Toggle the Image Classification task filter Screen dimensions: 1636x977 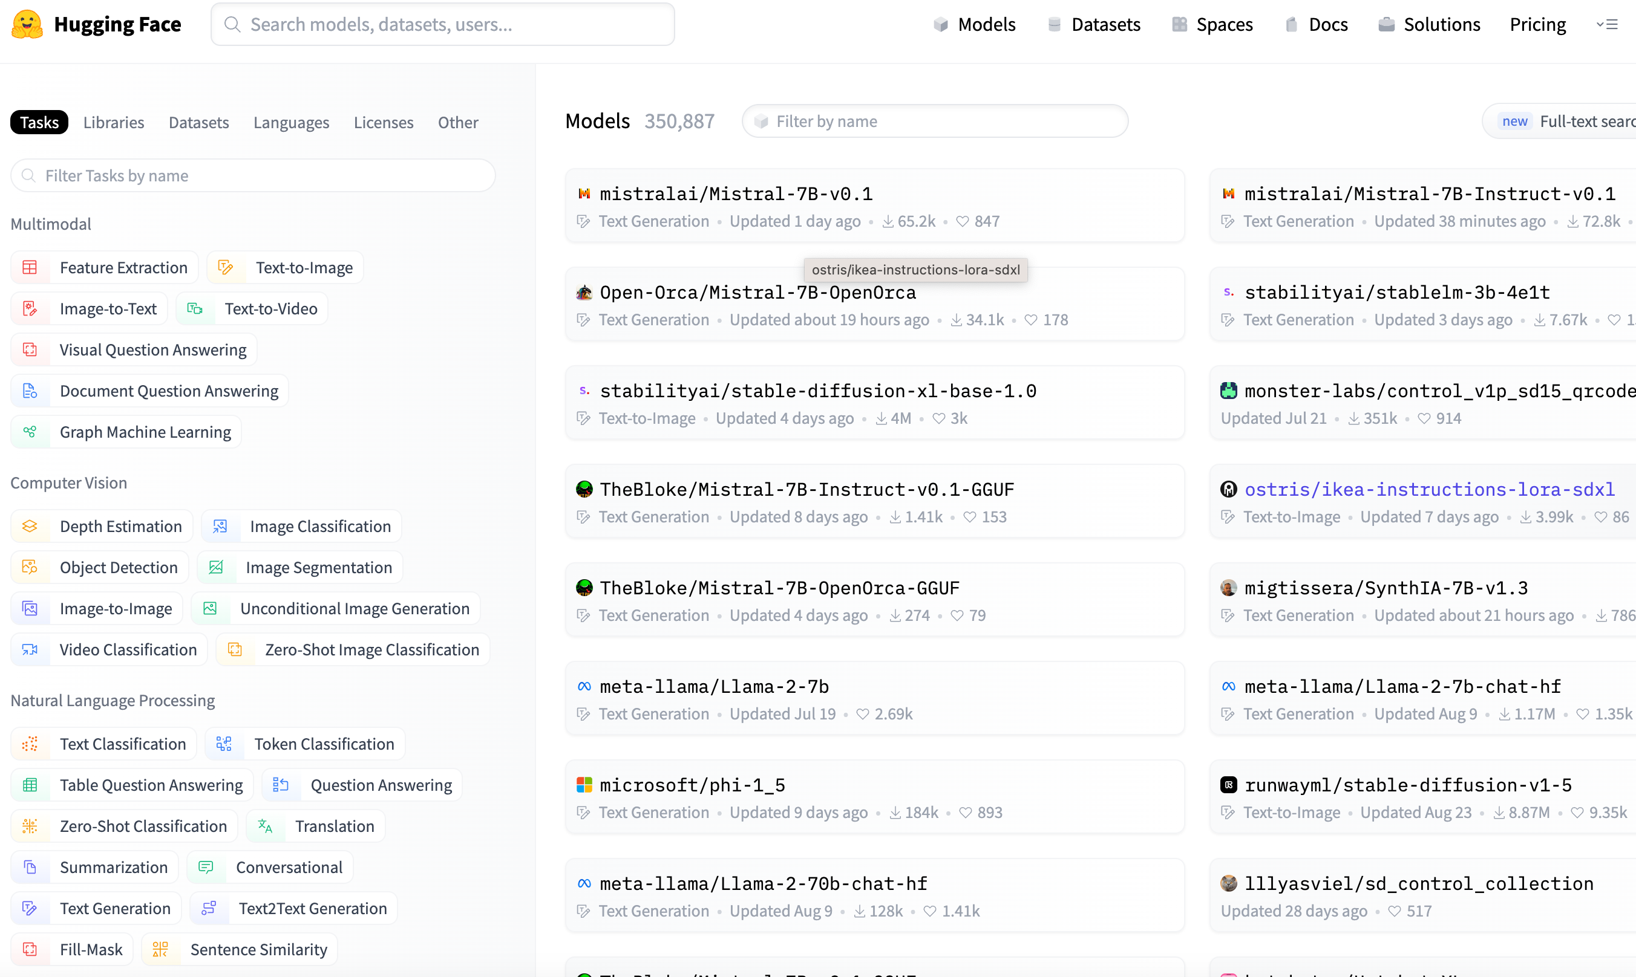[320, 527]
